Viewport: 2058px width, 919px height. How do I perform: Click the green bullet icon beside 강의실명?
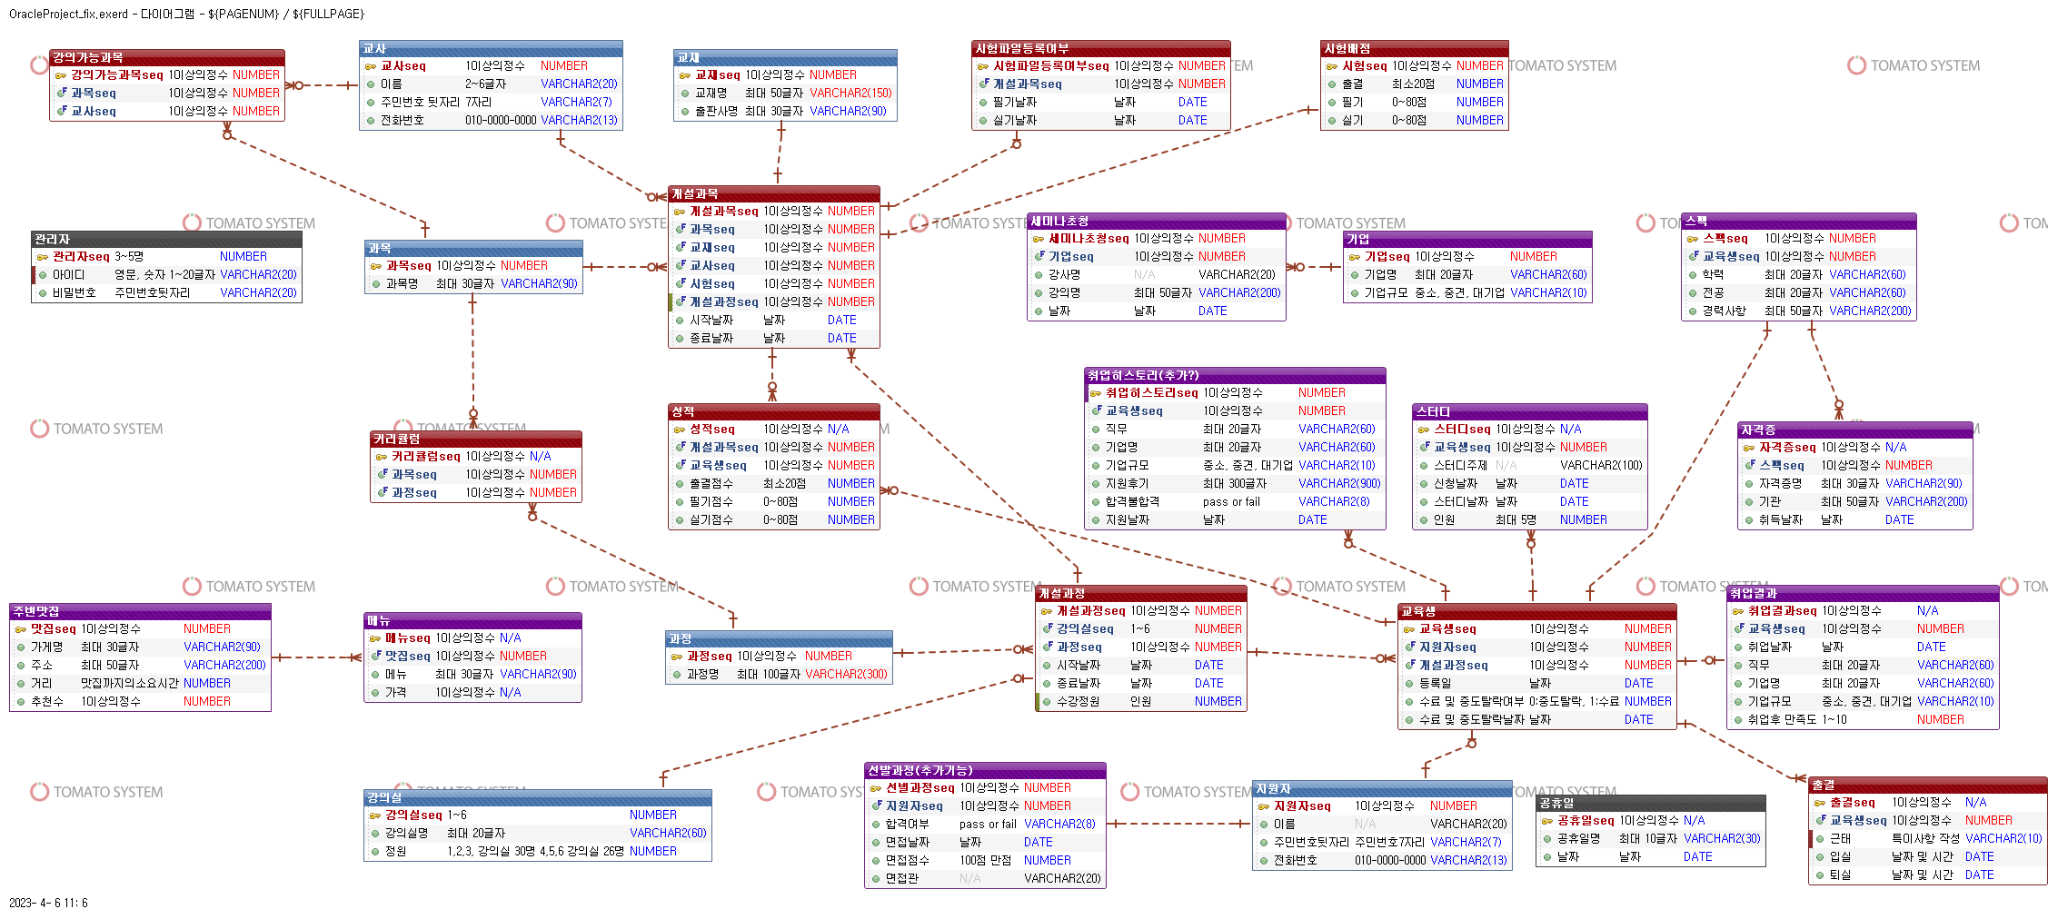tap(375, 834)
